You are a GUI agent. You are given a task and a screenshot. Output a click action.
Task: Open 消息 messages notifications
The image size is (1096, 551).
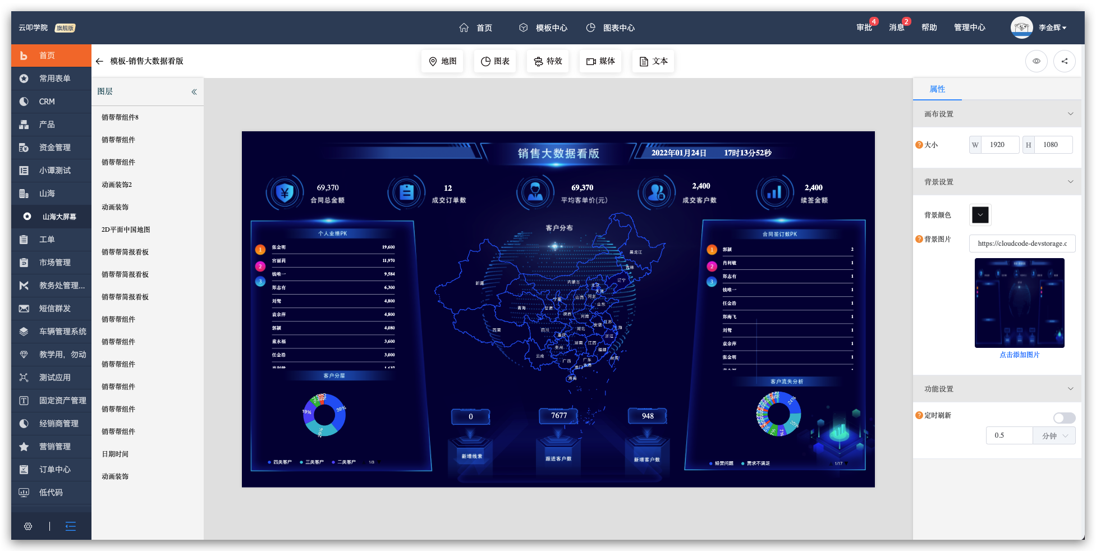click(x=896, y=27)
